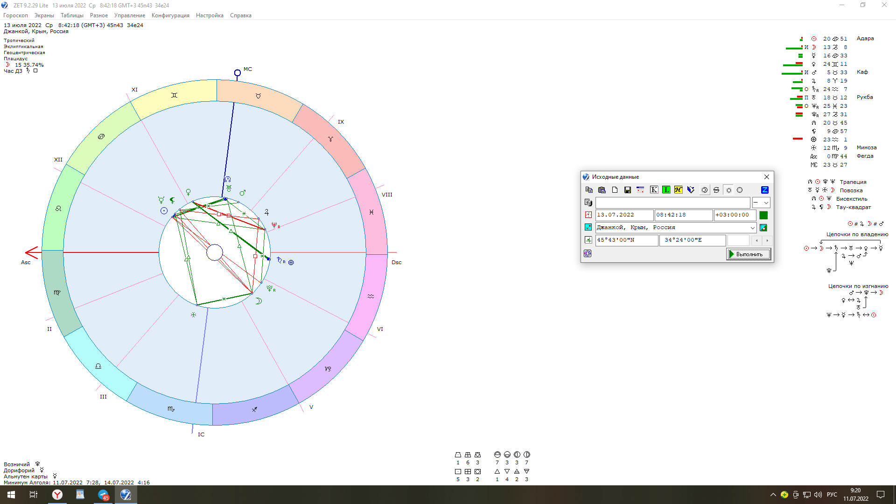Click the swap arrows icon
896x504 pixels.
716,190
